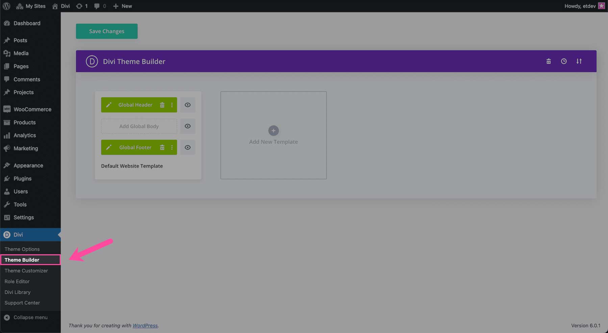Open the Add Global Body placeholder
Image resolution: width=608 pixels, height=333 pixels.
(x=138, y=126)
